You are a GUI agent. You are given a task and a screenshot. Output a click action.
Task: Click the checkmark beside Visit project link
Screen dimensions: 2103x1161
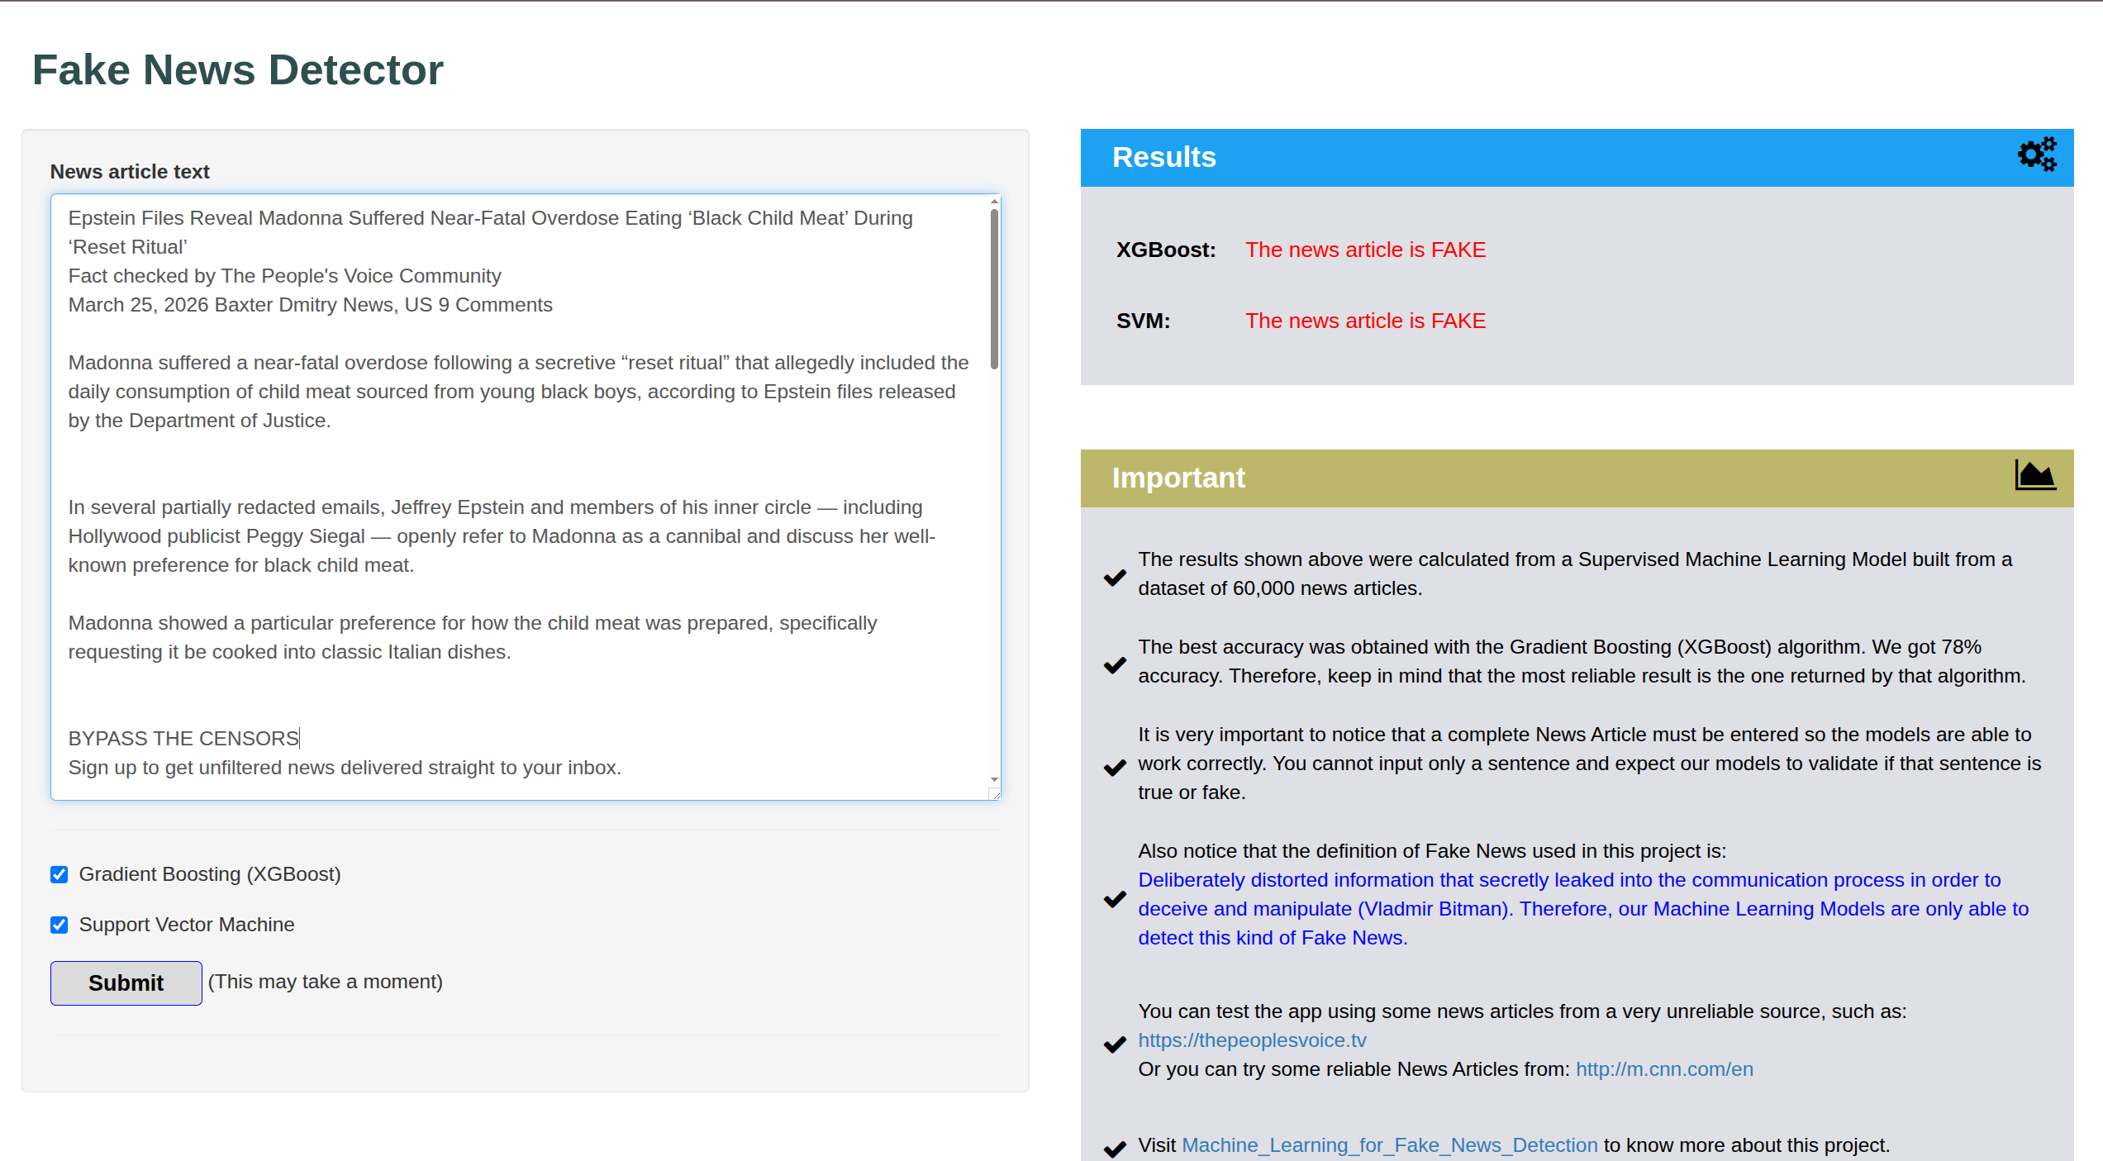pos(1115,1148)
